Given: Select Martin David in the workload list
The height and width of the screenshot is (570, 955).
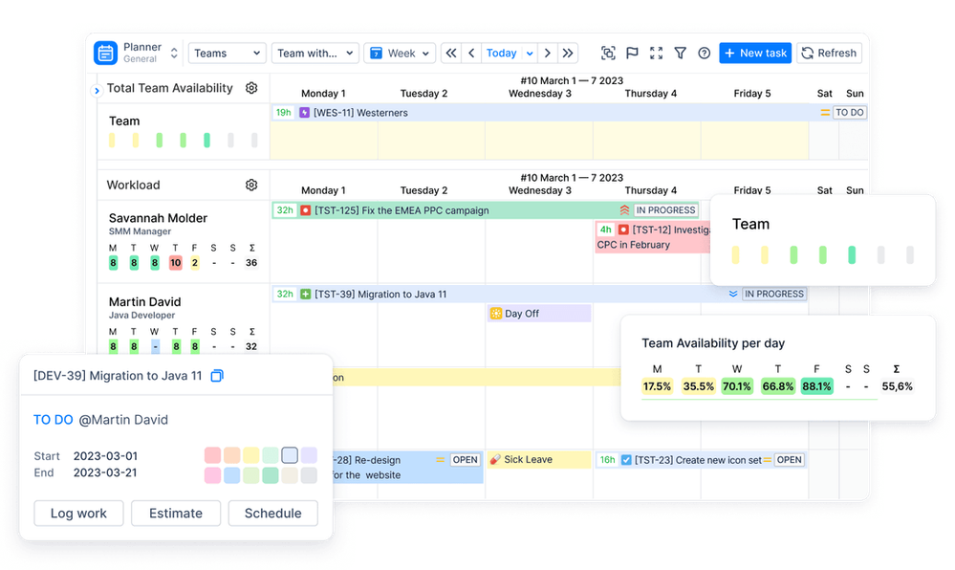Looking at the screenshot, I should 145,302.
